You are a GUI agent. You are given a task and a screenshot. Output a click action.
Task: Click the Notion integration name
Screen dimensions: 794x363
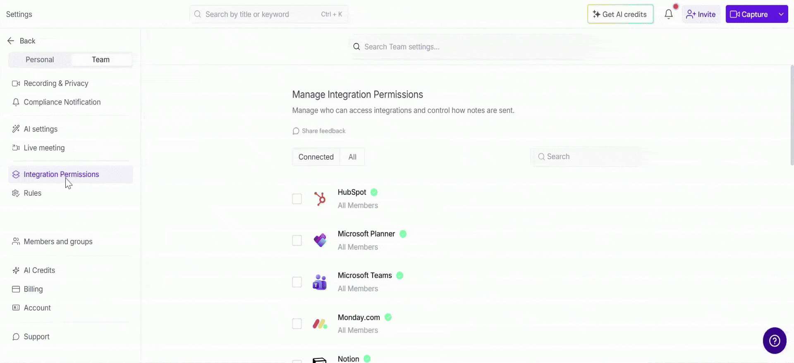pos(348,359)
